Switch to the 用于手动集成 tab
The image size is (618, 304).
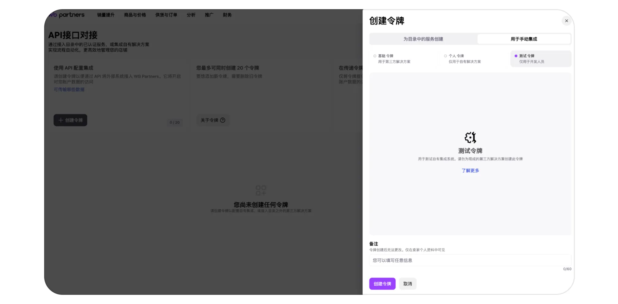tap(524, 39)
